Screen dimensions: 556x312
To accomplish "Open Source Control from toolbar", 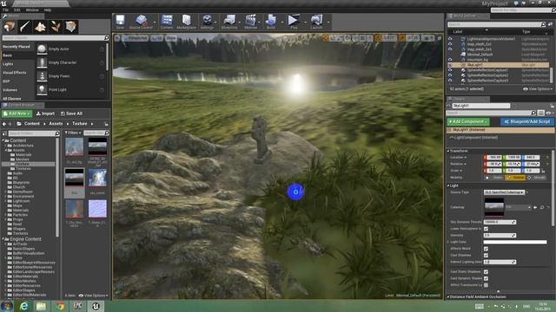I will (x=141, y=22).
